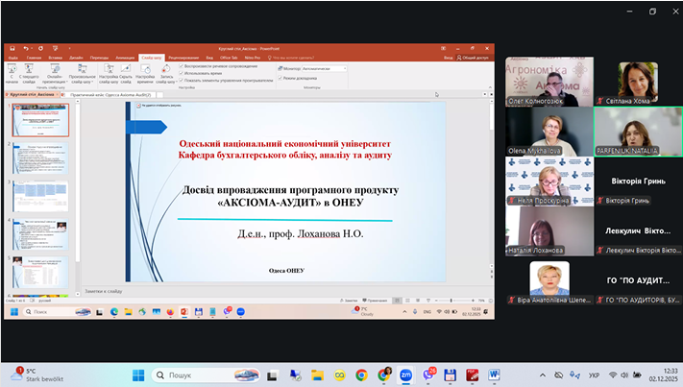
Task: Click Olena Mykhailova participant video tile
Action: tap(549, 132)
